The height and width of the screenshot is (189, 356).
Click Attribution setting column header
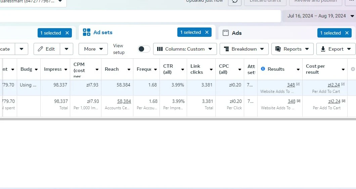[251, 69]
